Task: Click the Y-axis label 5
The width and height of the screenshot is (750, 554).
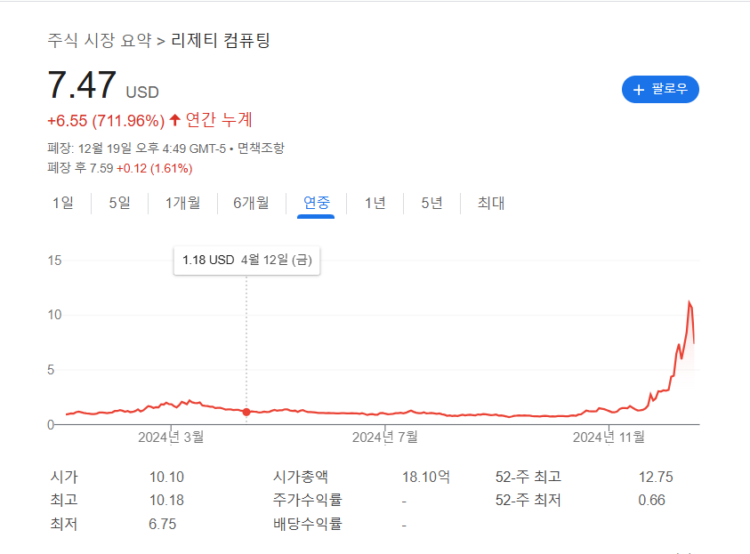Action: pos(51,370)
